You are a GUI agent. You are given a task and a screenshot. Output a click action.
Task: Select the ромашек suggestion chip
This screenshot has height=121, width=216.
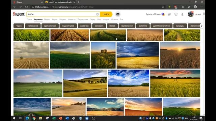tap(99, 26)
